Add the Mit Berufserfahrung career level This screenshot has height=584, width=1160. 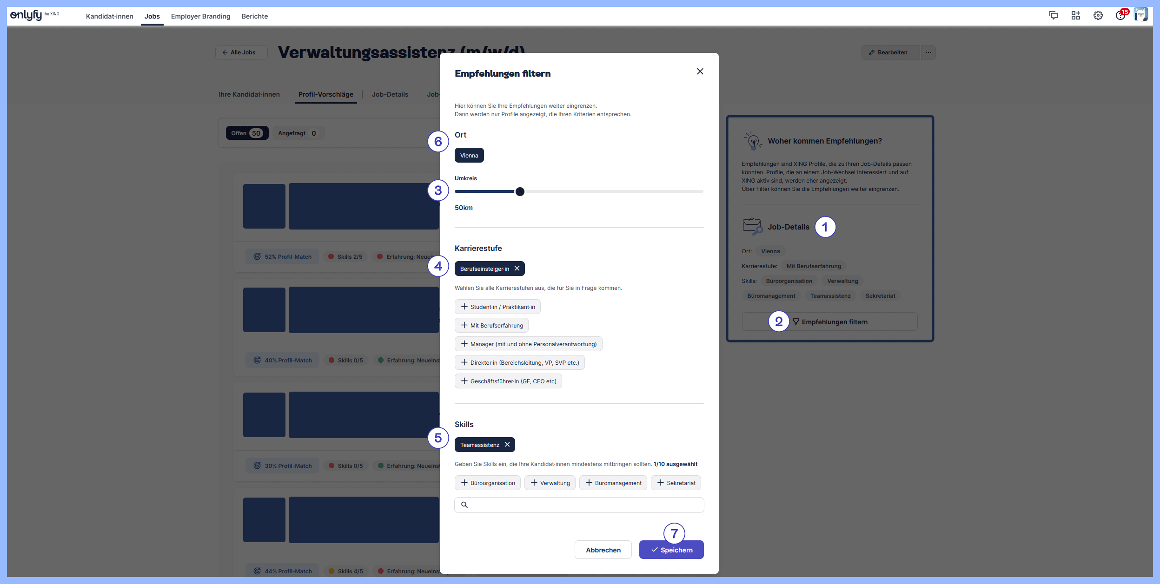[x=491, y=325]
